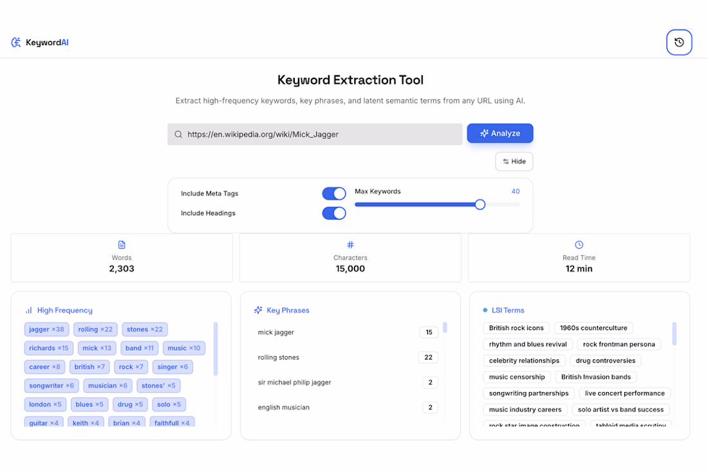Click the LSI Terms panel scrollbar
708x472 pixels.
coord(674,334)
